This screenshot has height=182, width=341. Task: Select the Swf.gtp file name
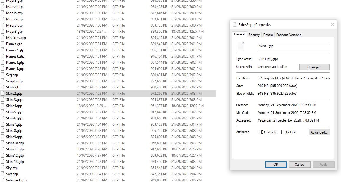12,174
